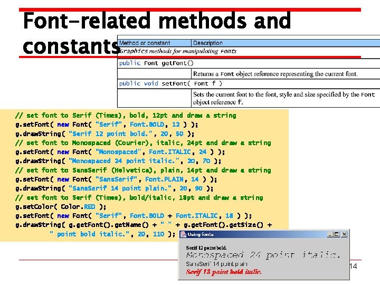Click 'Monospaced 24 point italic.' output text
Image resolution: width=380 pixels, height=285 pixels.
tap(263, 255)
